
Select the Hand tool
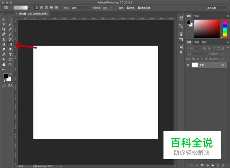coord(4,65)
